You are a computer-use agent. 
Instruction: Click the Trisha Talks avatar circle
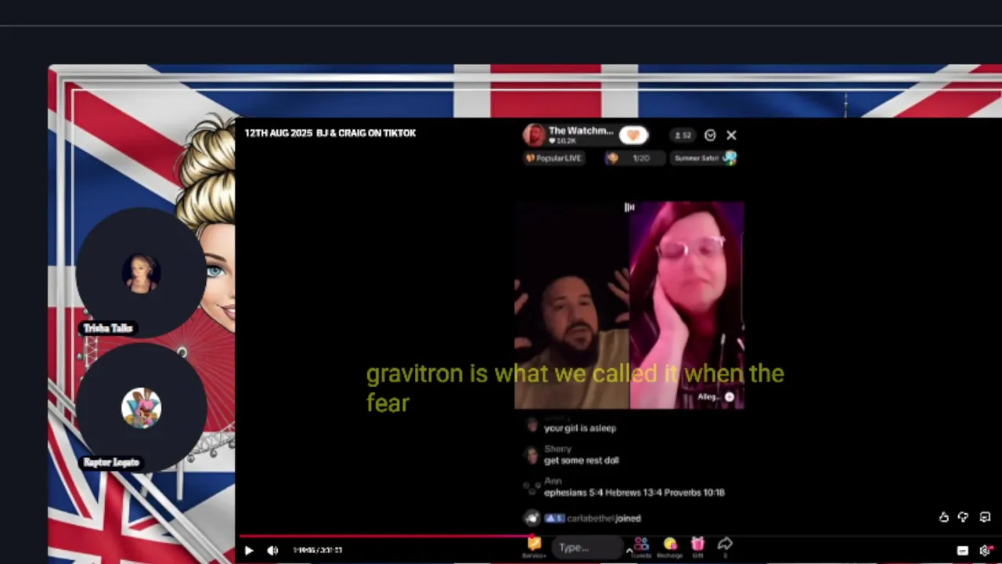click(142, 273)
